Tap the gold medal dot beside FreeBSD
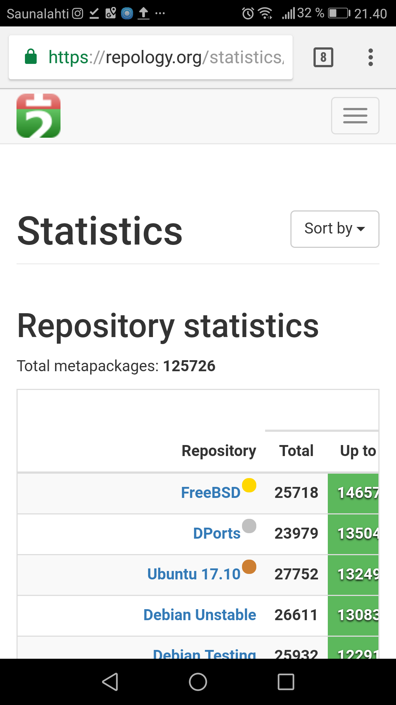This screenshot has width=396, height=705. click(x=249, y=485)
